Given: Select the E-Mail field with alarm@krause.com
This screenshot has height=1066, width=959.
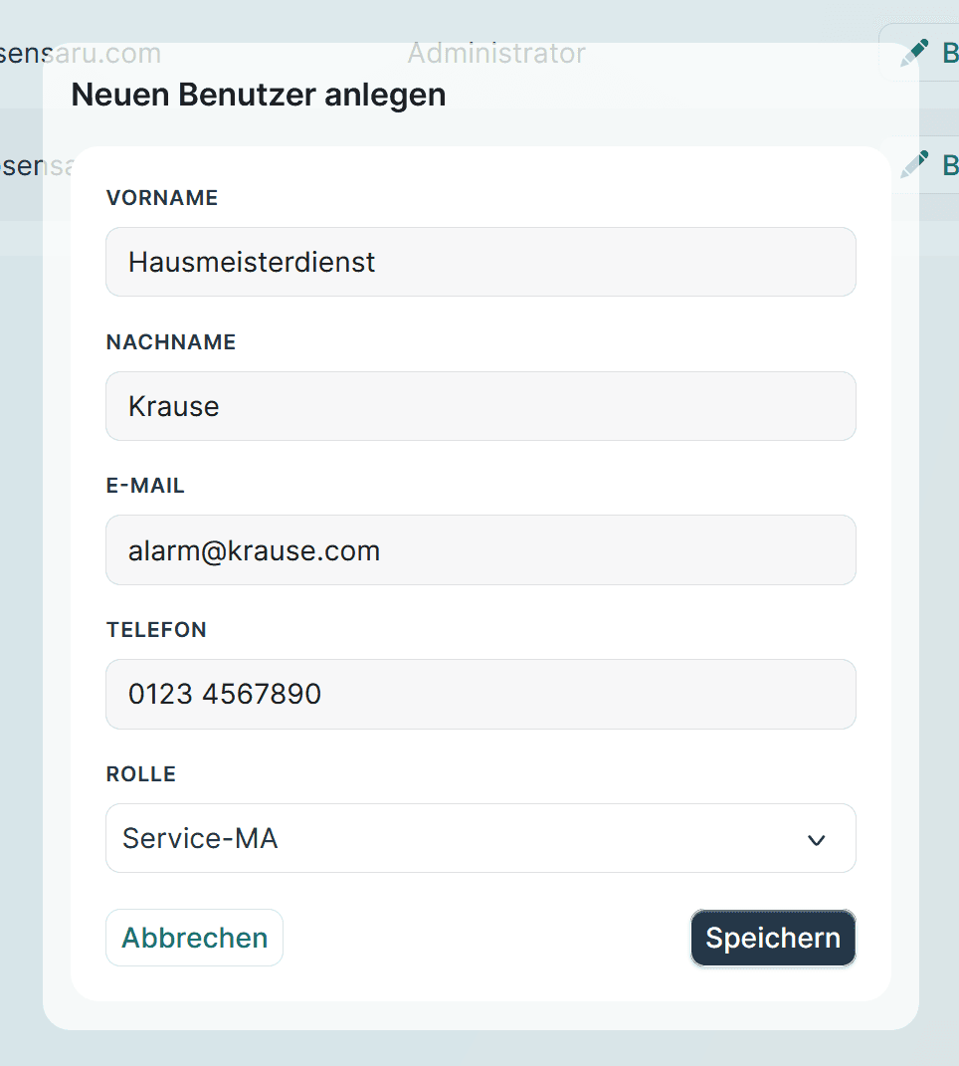Looking at the screenshot, I should [x=480, y=550].
